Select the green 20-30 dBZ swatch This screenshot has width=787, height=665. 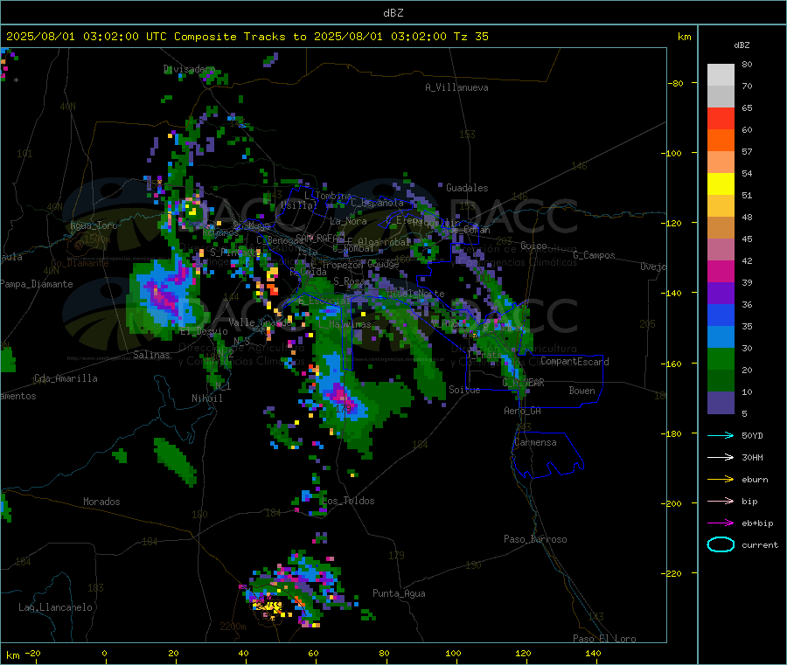tap(721, 358)
